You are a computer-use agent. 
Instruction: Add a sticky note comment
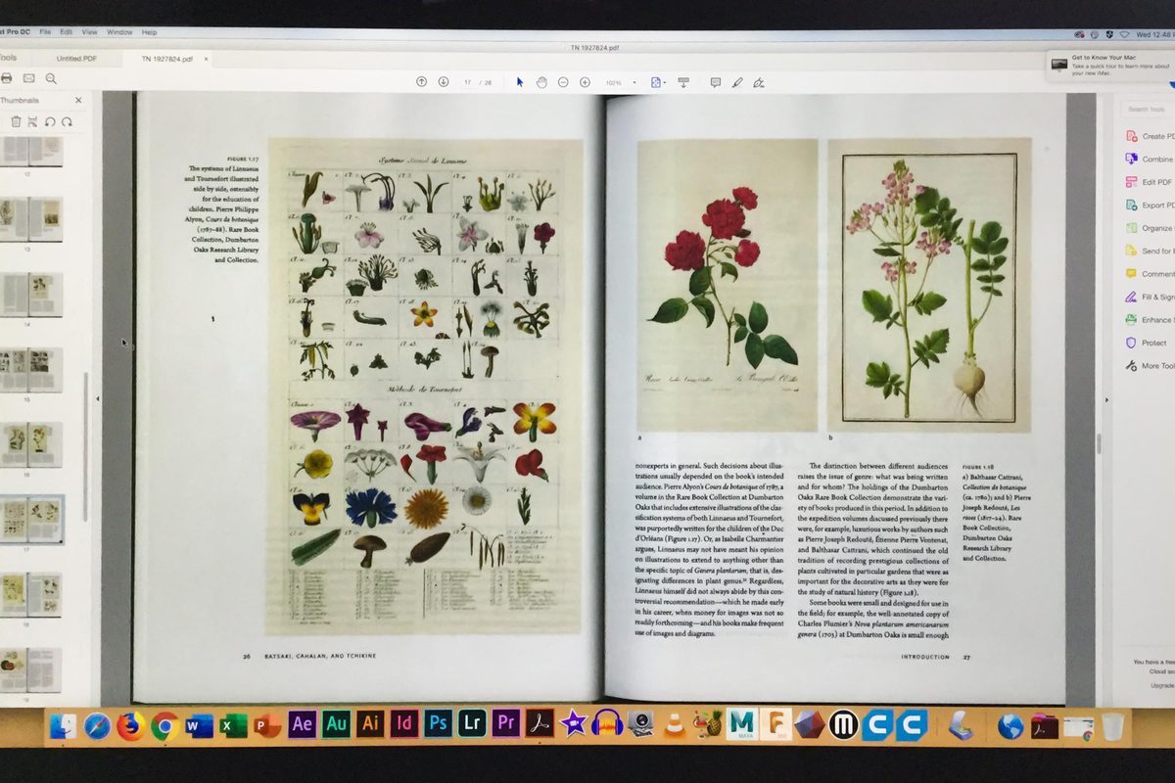(x=715, y=82)
